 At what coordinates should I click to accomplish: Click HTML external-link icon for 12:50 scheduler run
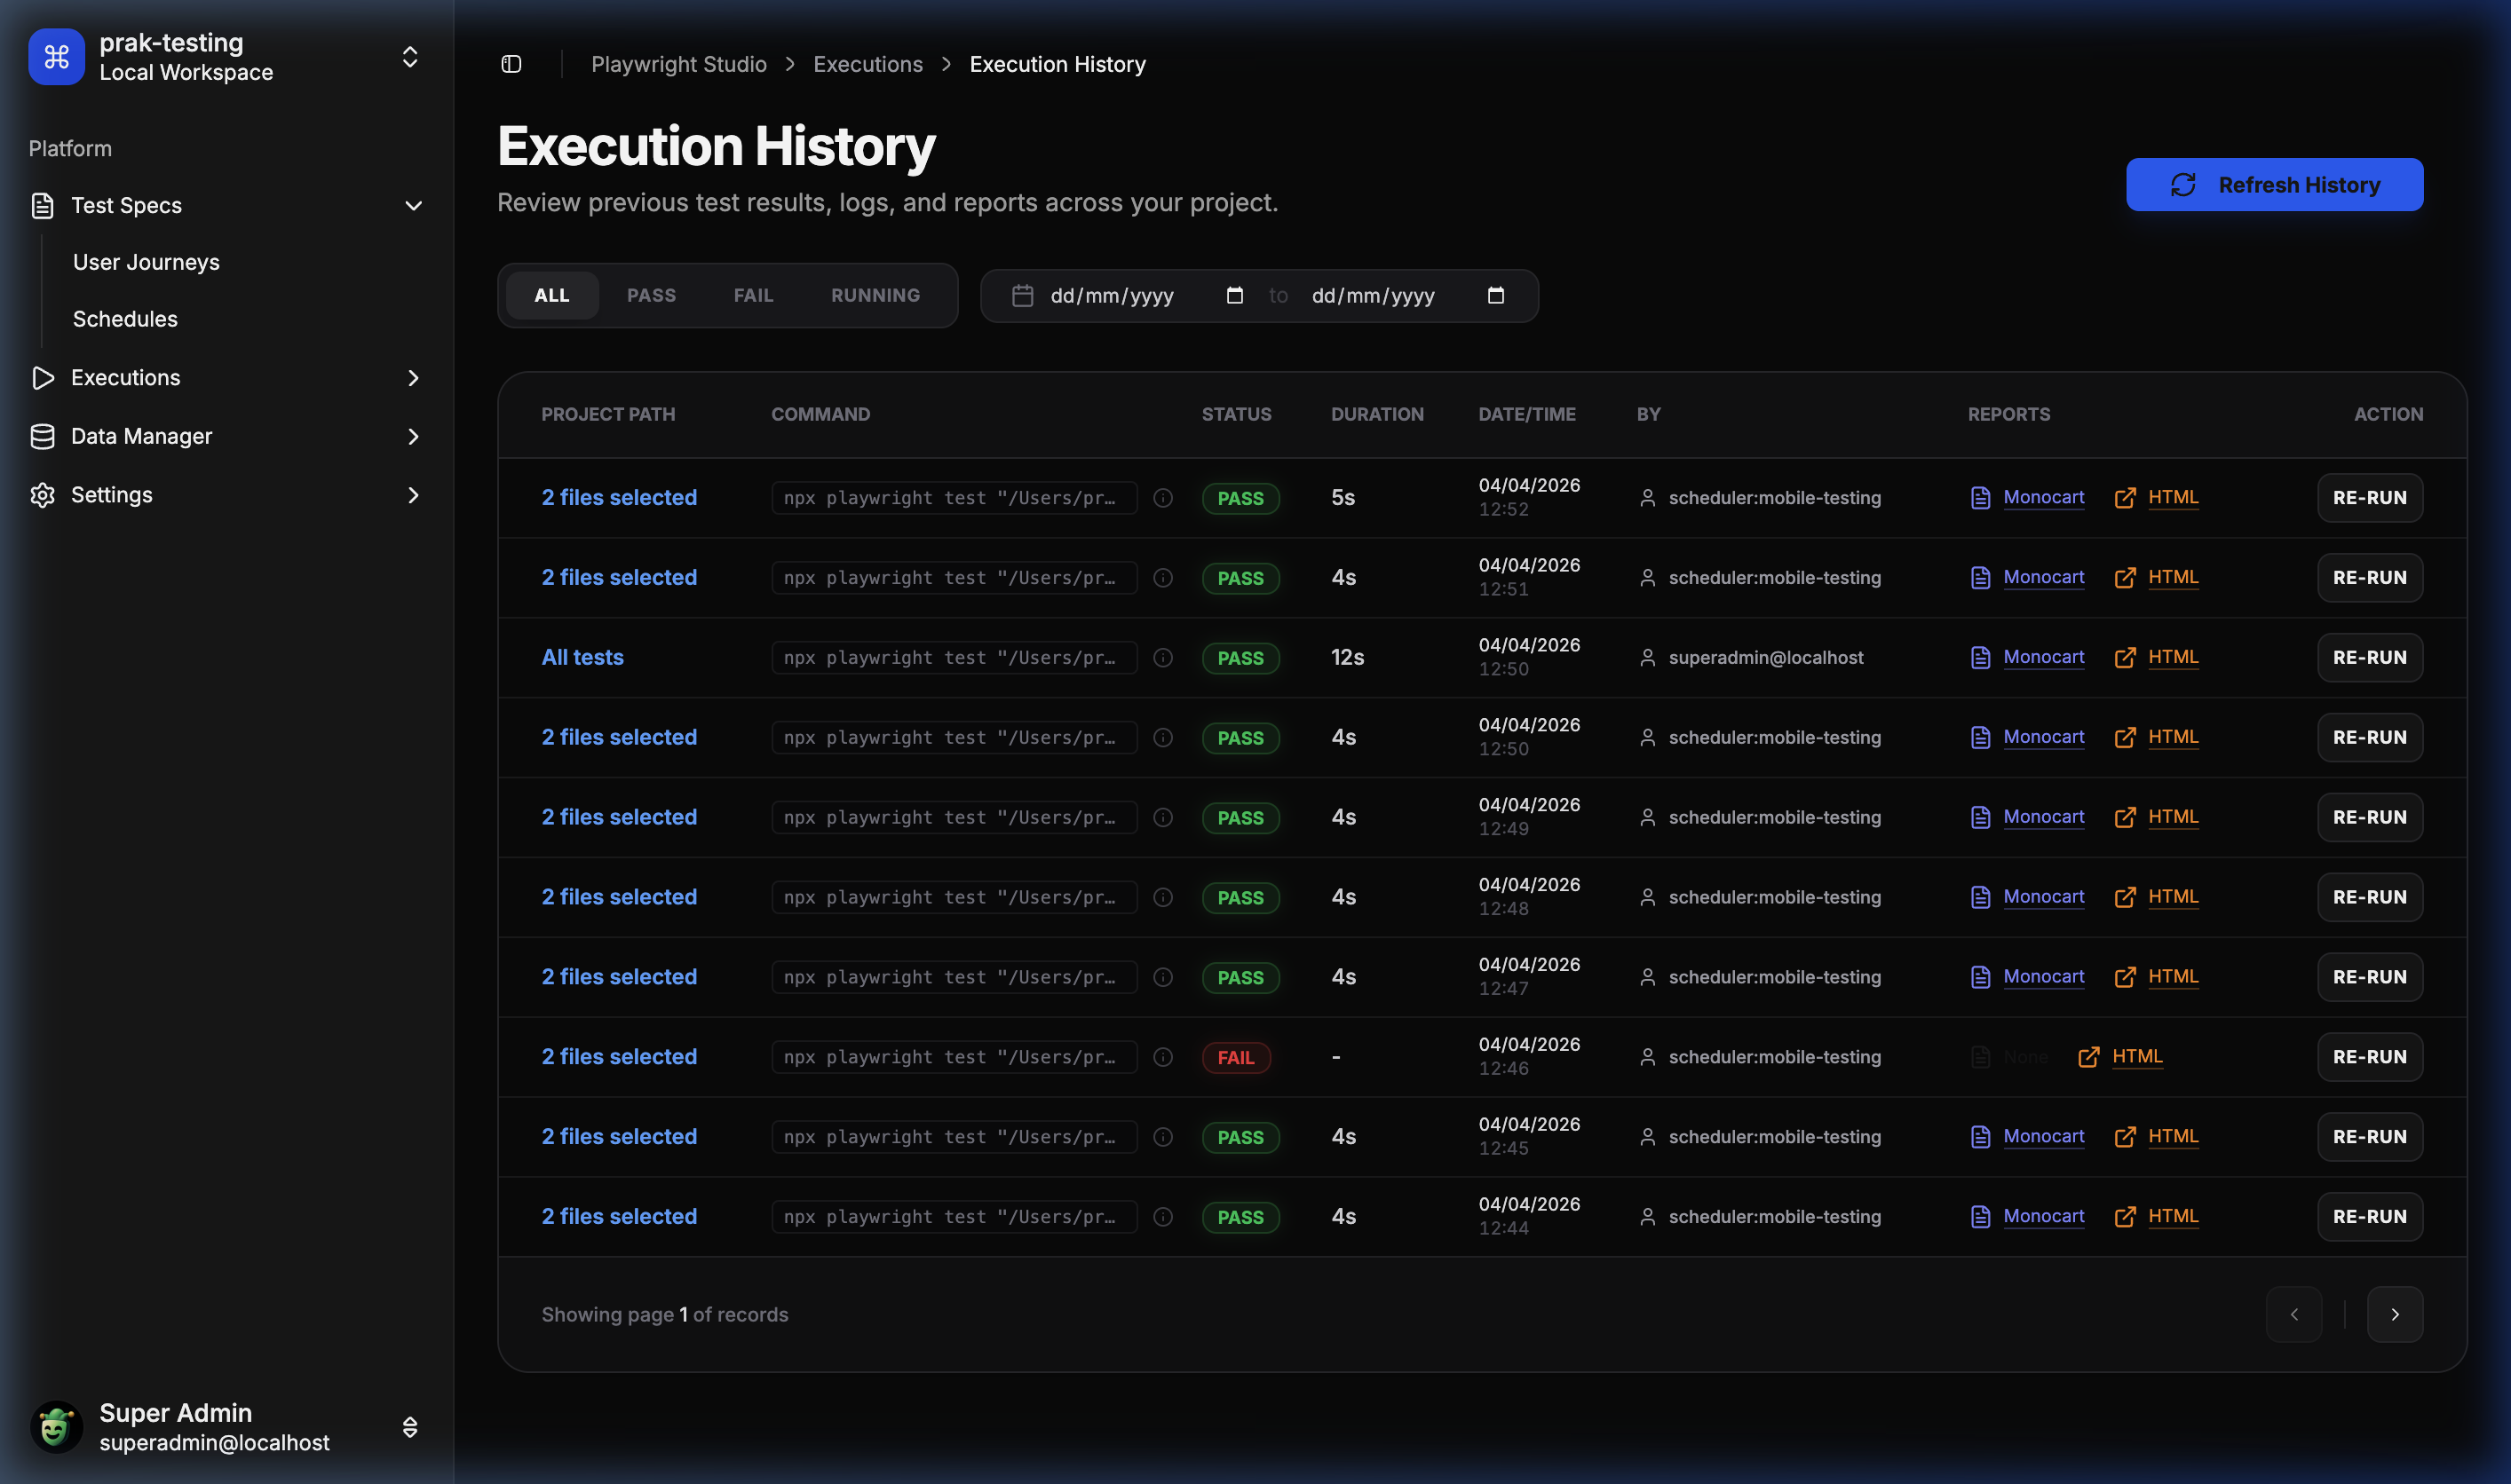click(2125, 738)
